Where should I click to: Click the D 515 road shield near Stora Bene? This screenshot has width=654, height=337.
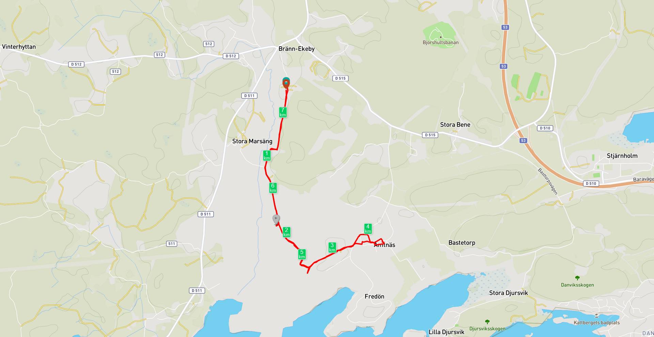point(430,135)
